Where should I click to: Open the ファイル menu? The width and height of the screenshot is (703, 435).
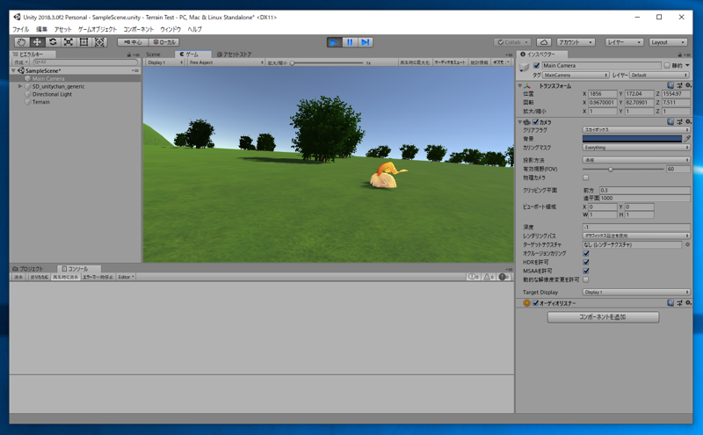click(20, 29)
